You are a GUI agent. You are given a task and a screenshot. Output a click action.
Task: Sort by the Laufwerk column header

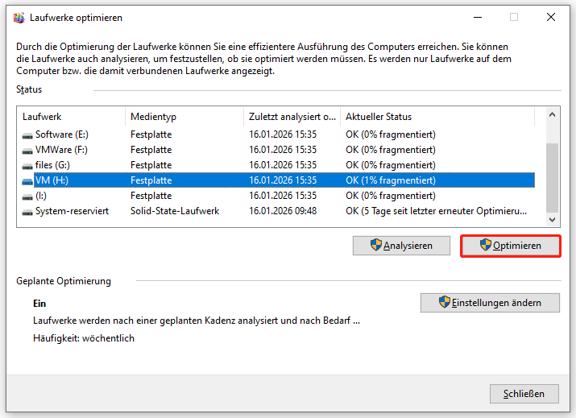(x=73, y=117)
